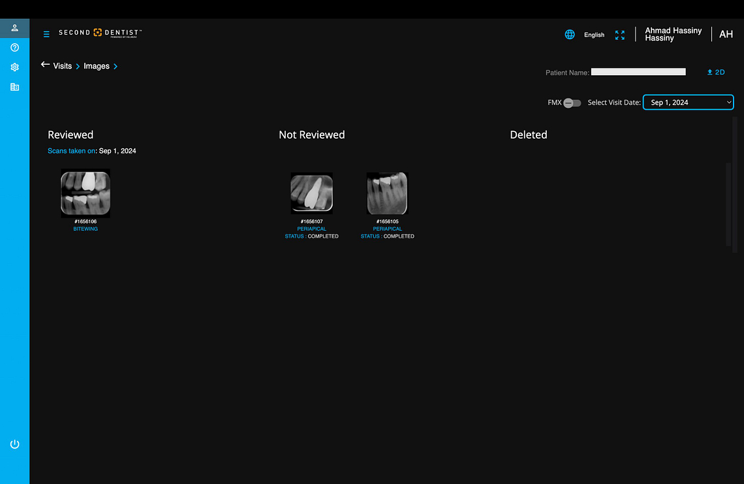Click the Patient Name input field
The width and height of the screenshot is (744, 484).
tap(638, 71)
